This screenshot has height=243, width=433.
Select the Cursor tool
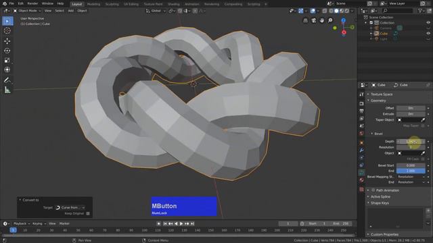click(7, 30)
